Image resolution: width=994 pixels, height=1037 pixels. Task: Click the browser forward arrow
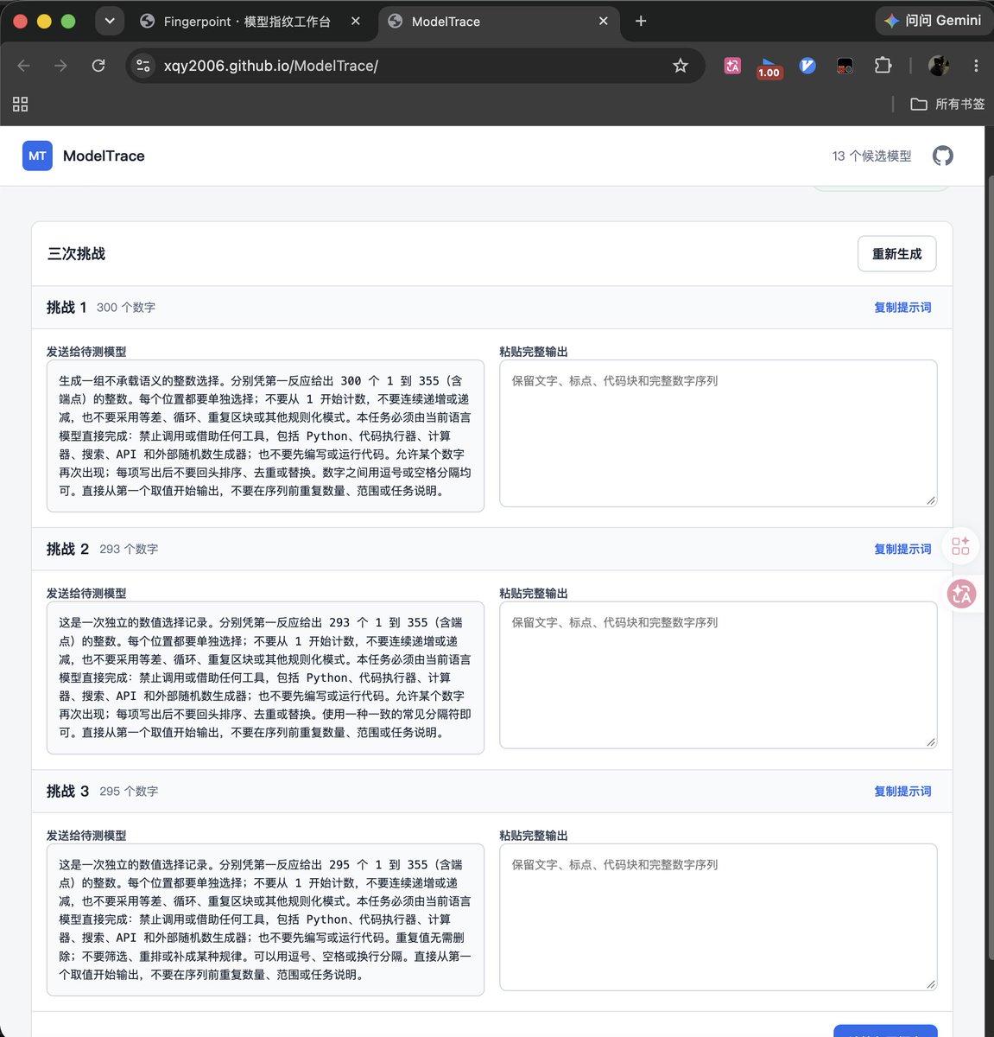coord(60,66)
